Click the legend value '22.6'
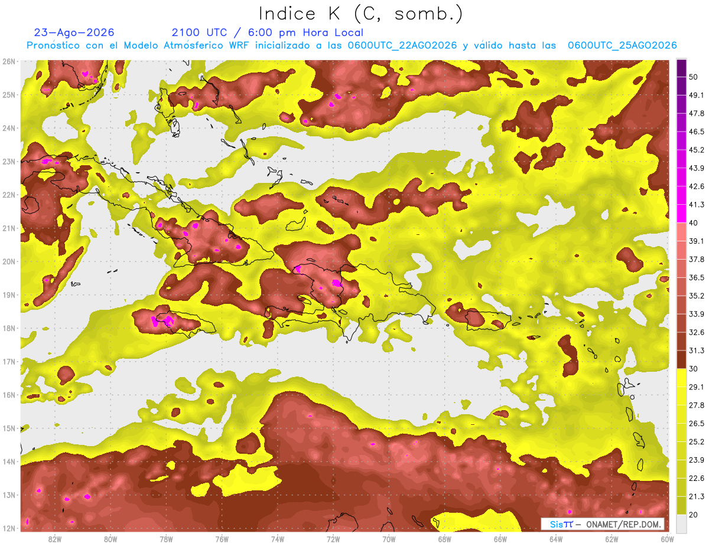The image size is (709, 547). coord(697,478)
